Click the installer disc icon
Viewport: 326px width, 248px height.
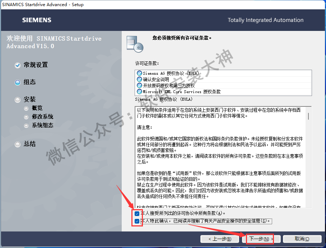coord(135,44)
